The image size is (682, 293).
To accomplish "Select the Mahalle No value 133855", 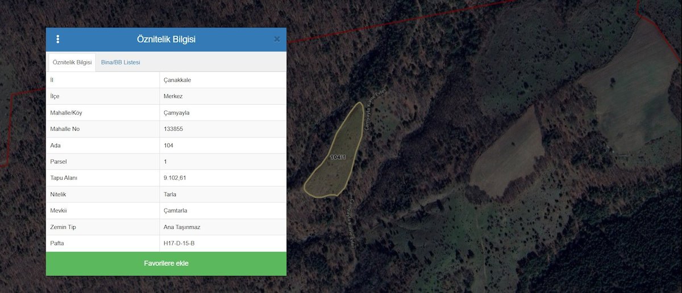I will pyautogui.click(x=173, y=129).
